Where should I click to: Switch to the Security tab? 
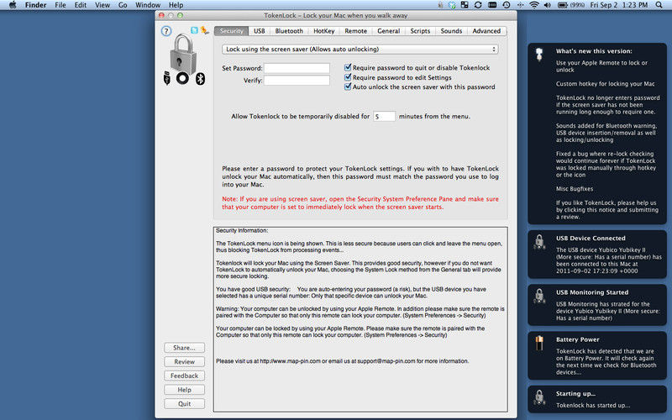232,31
